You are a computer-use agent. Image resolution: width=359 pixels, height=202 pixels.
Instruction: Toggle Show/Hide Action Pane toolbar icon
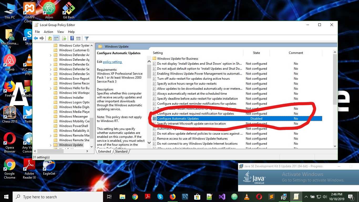[x=78, y=38]
